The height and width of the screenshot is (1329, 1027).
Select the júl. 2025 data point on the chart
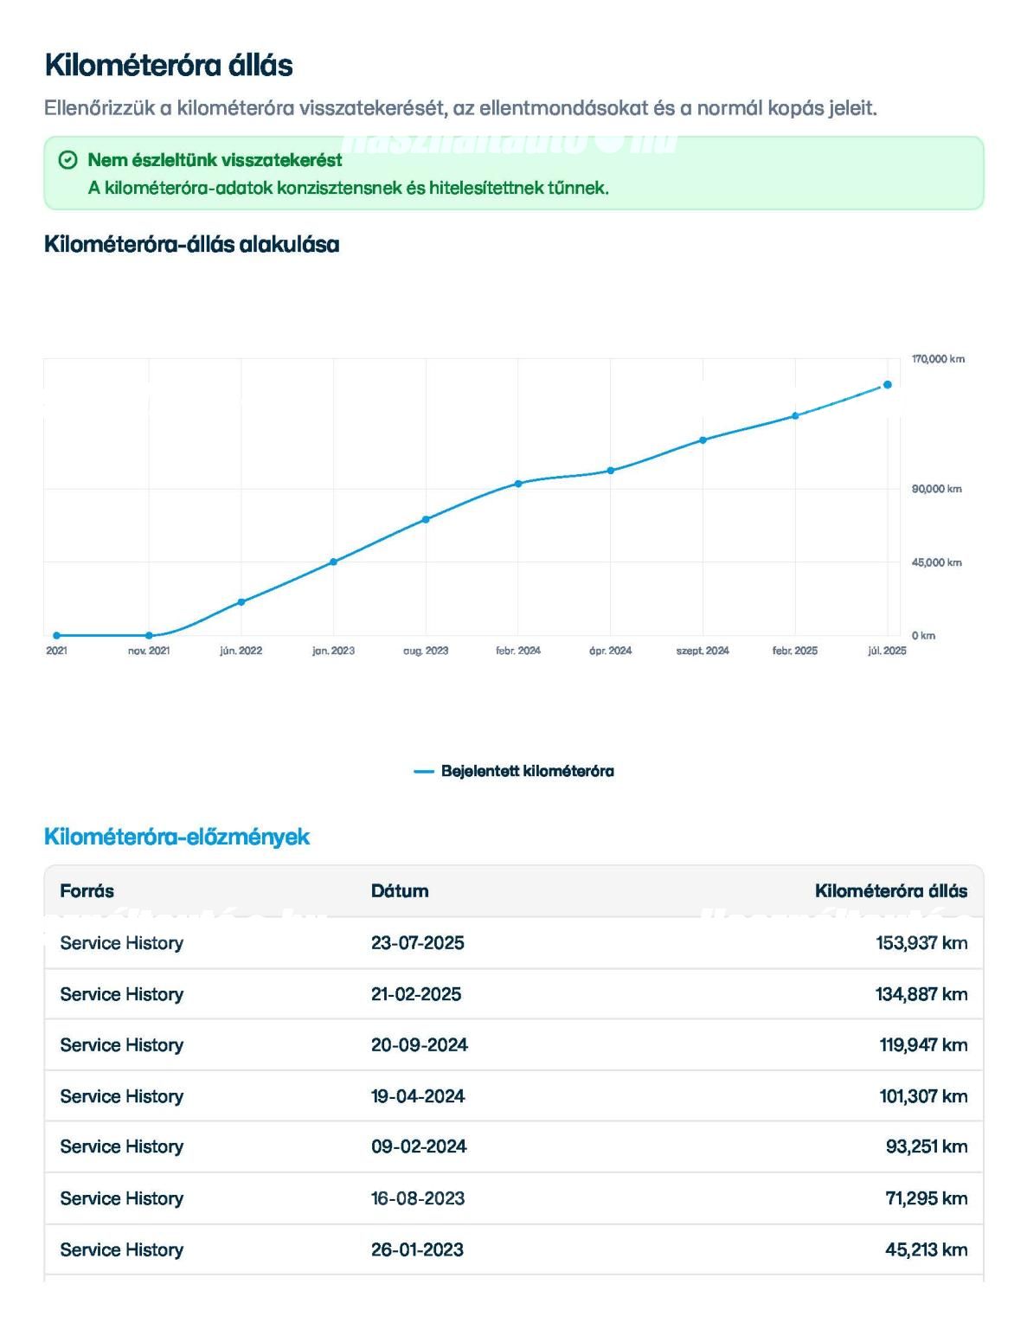click(x=887, y=385)
